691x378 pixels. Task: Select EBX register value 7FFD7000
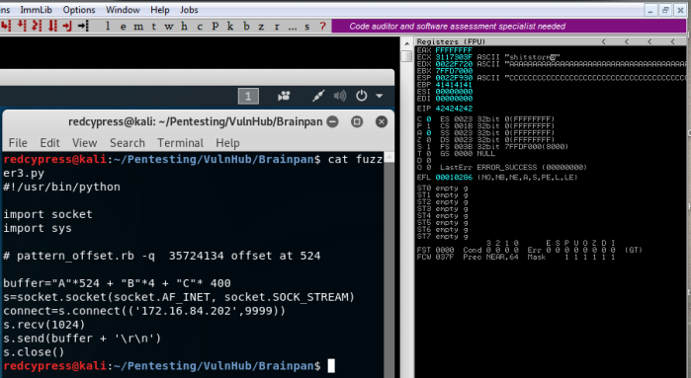coord(454,71)
